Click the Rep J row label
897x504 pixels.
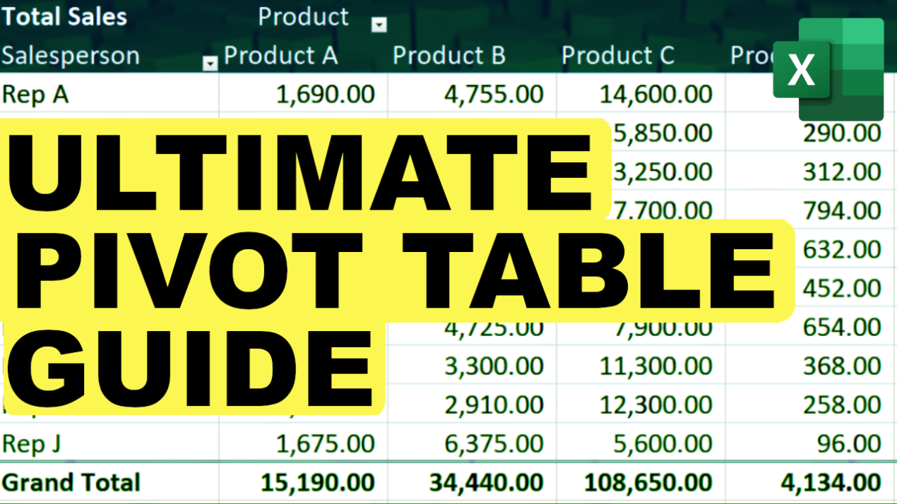pos(32,443)
